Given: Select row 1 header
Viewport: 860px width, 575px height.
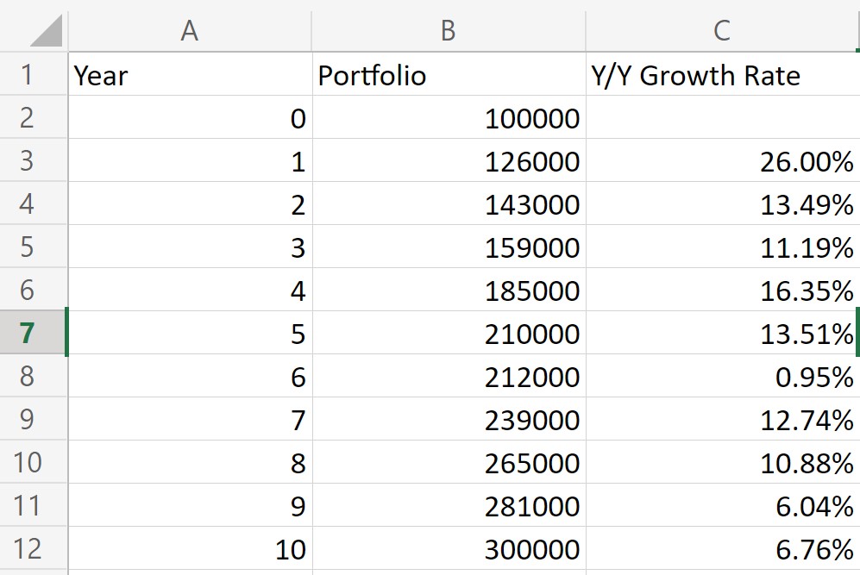Looking at the screenshot, I should tap(34, 74).
